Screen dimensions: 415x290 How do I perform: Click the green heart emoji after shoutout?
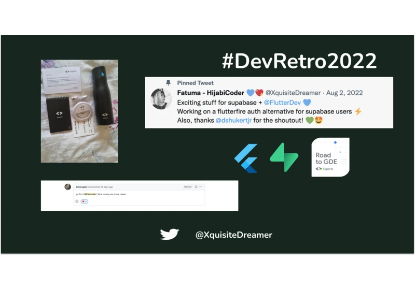[x=310, y=121]
